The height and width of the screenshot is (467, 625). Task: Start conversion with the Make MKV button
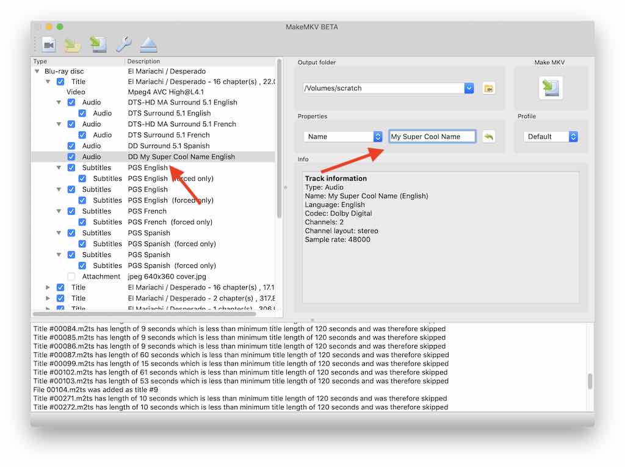[551, 88]
